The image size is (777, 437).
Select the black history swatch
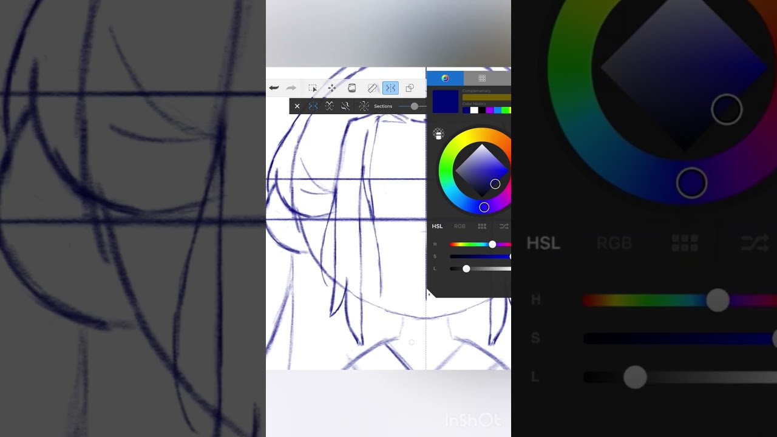[482, 110]
